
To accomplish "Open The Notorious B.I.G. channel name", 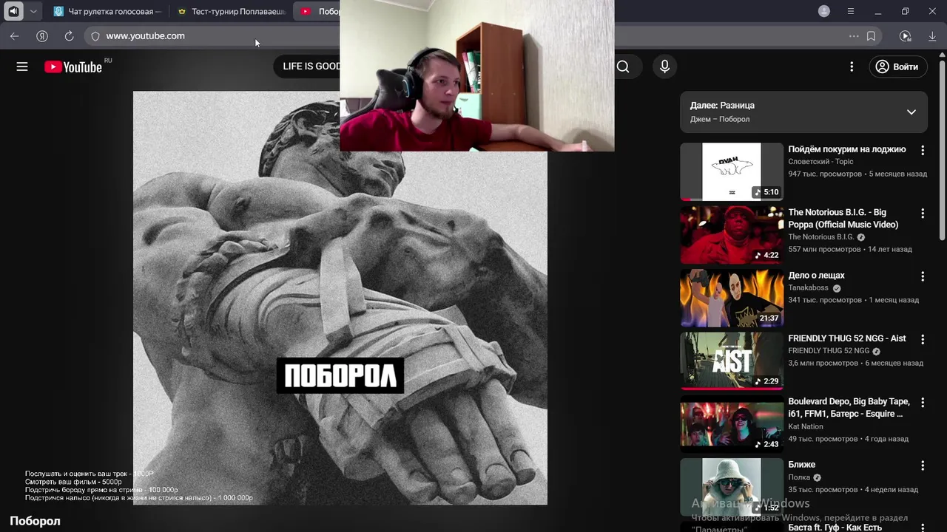I will click(821, 237).
